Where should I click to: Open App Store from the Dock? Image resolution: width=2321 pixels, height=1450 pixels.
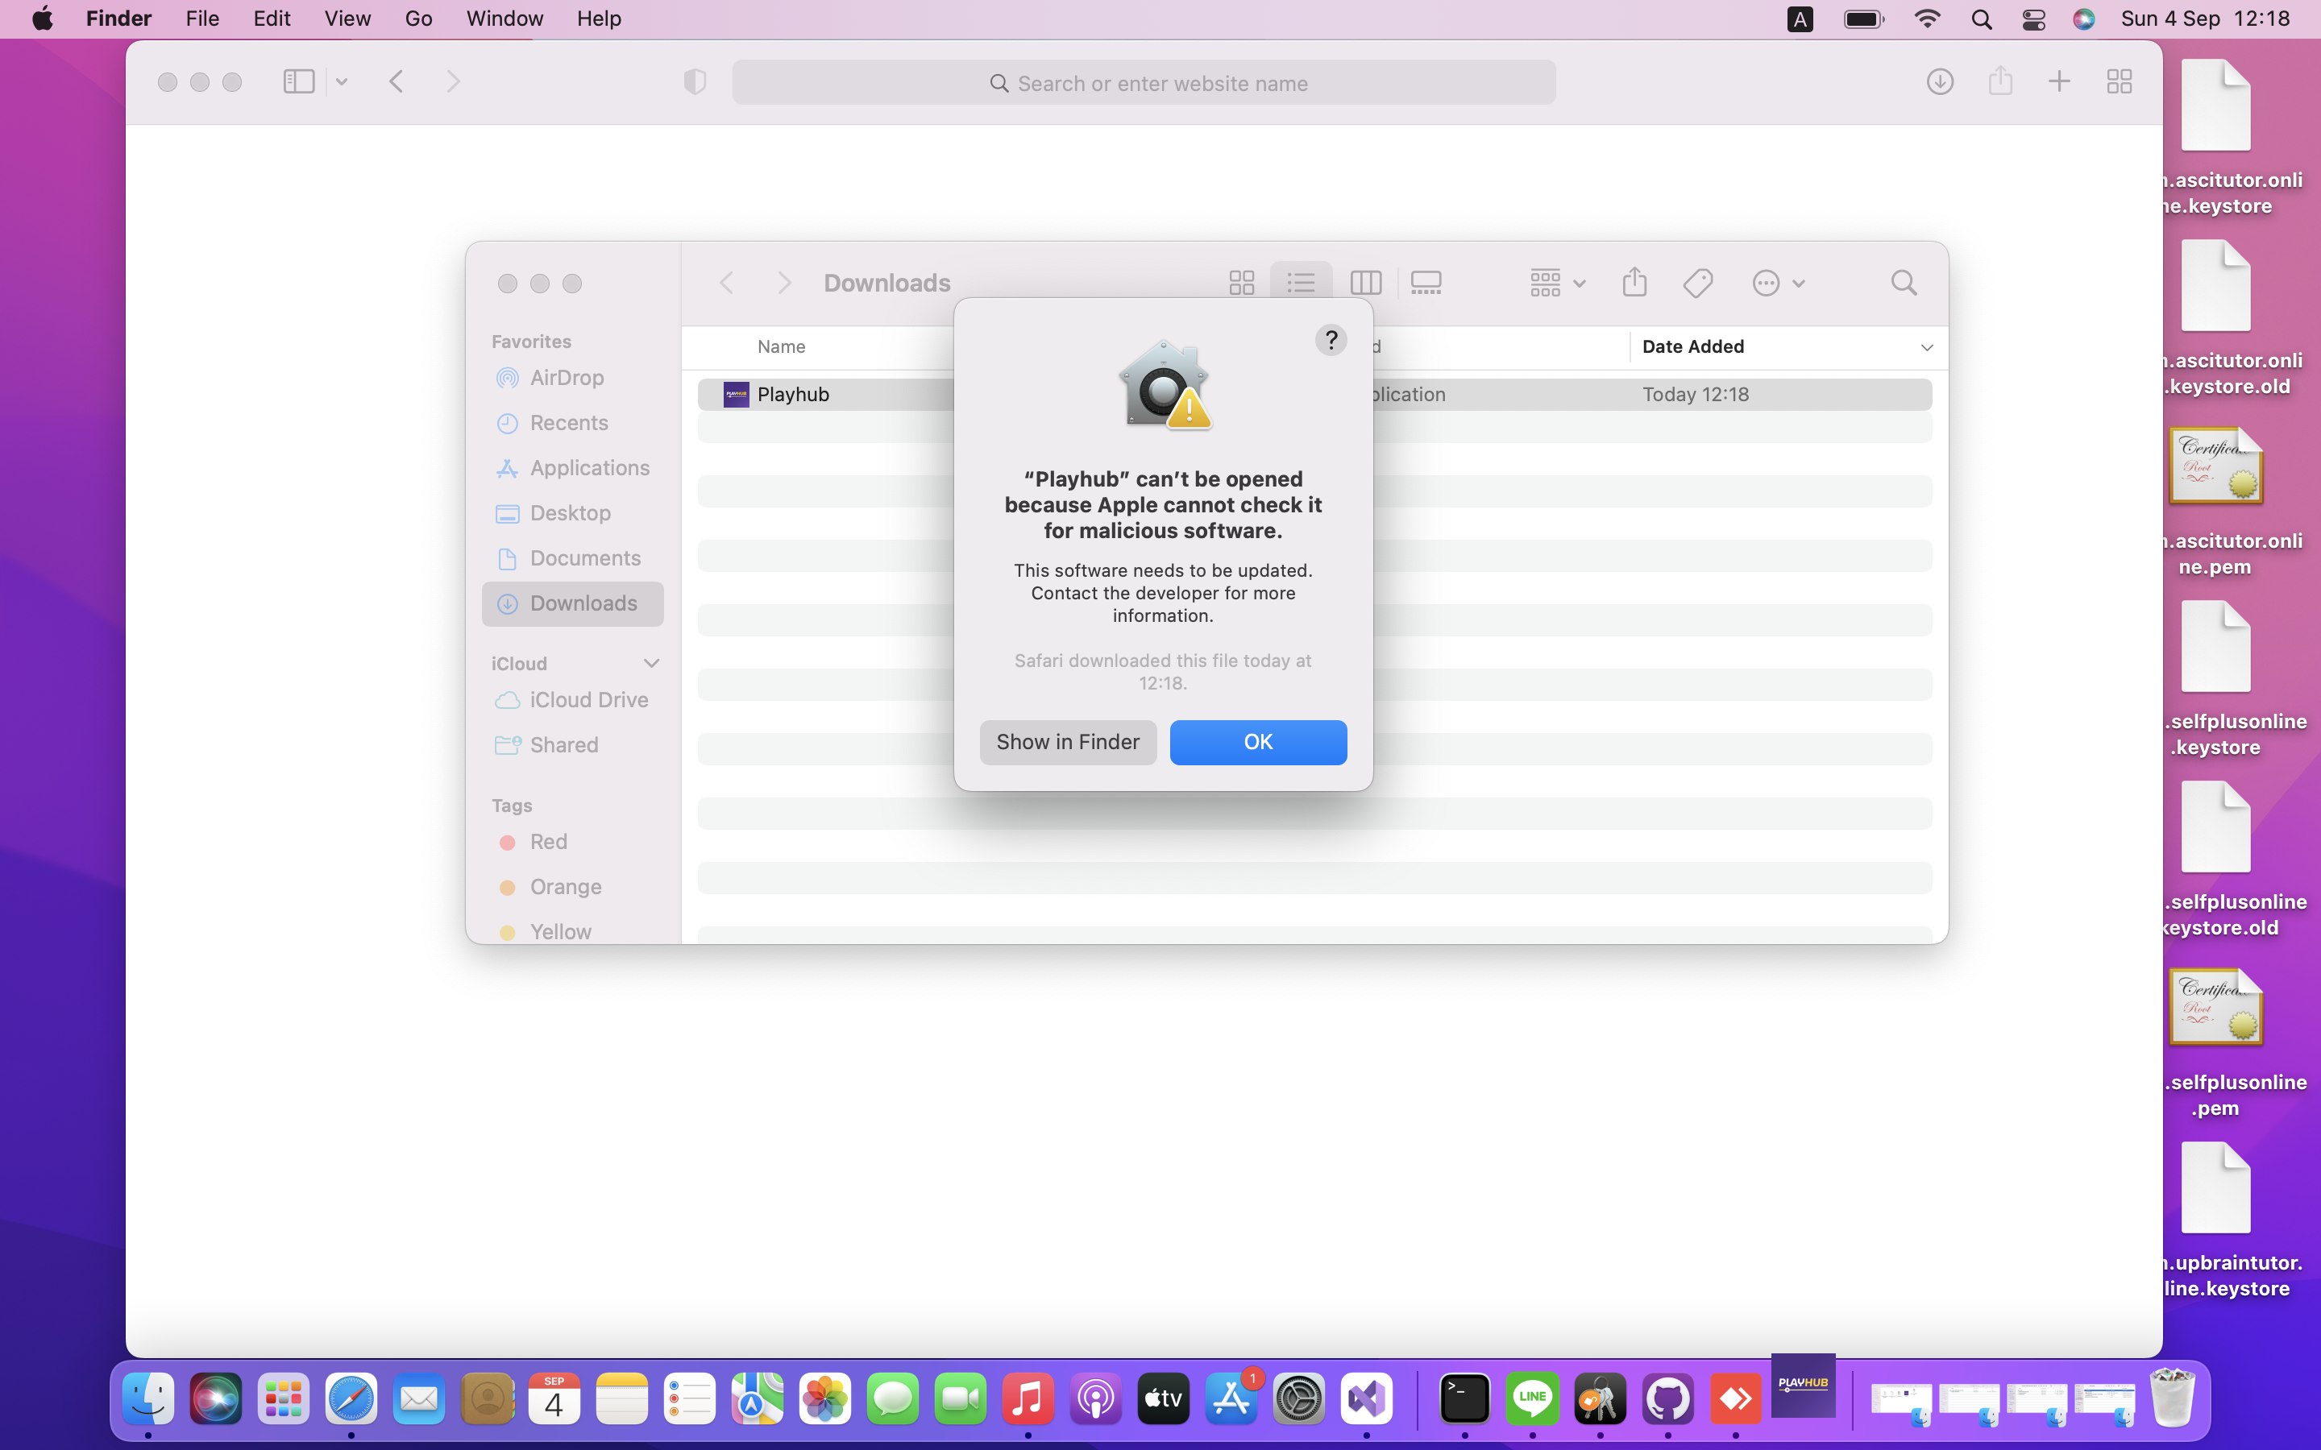tap(1231, 1398)
